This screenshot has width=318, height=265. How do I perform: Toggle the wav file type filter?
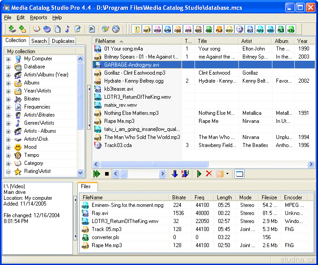click(229, 29)
